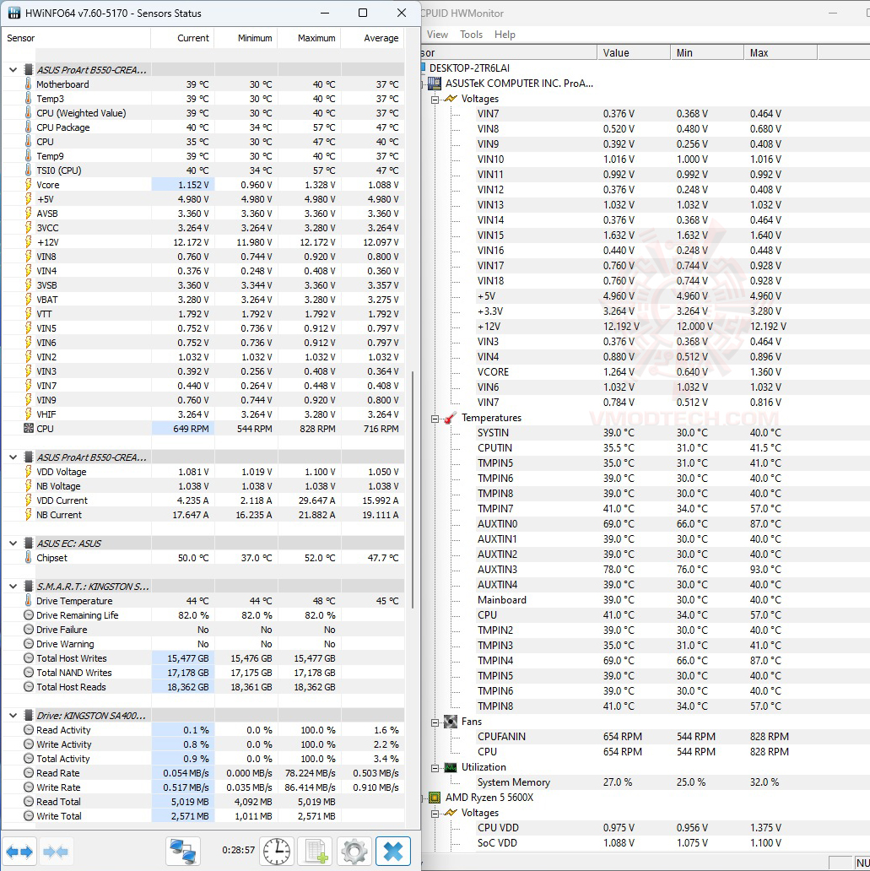Click HWMonitor Min column header
The width and height of the screenshot is (870, 871).
tap(706, 53)
